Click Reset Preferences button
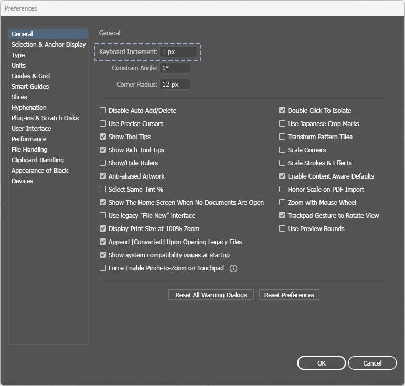This screenshot has width=405, height=386. pos(289,295)
